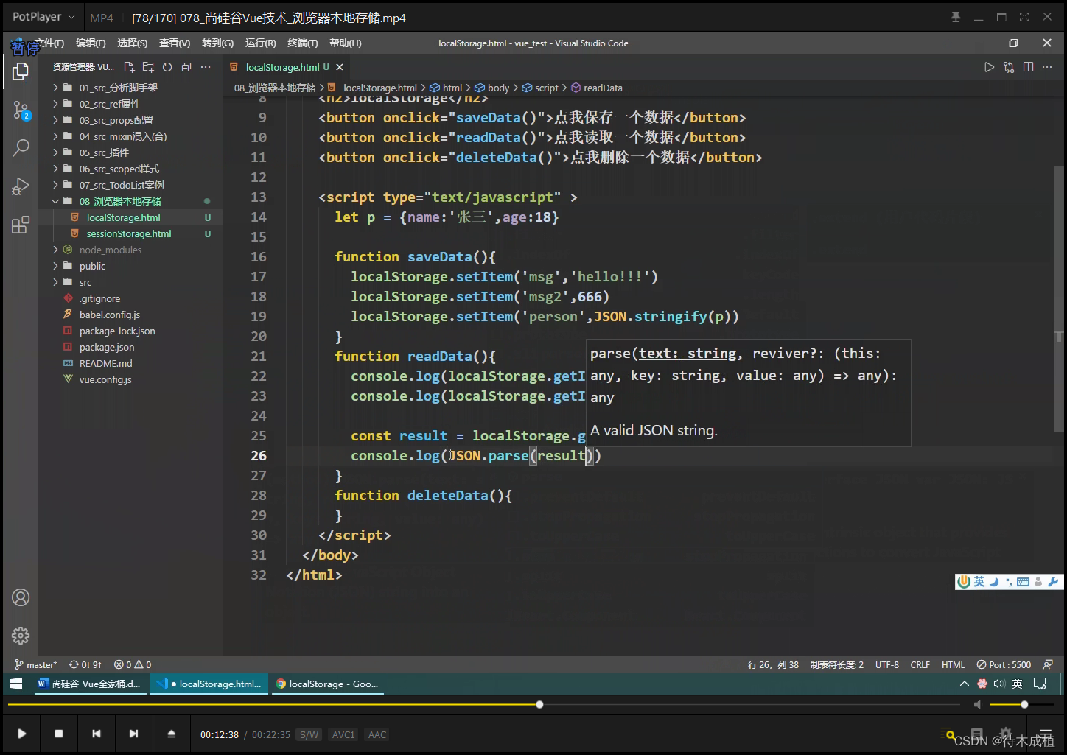Screen dimensions: 1067x755
Task: Expand the 03_src_props配置 folder
Action: coord(55,120)
